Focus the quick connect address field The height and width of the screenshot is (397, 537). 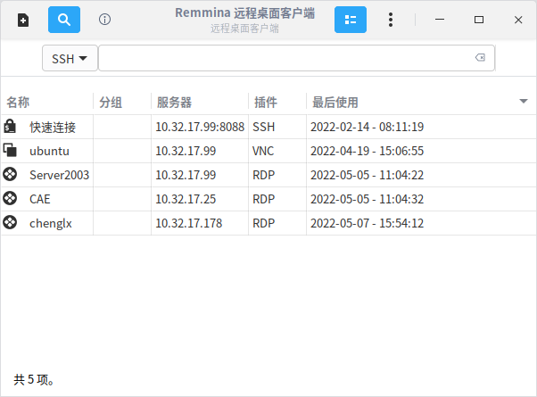tap(296, 58)
